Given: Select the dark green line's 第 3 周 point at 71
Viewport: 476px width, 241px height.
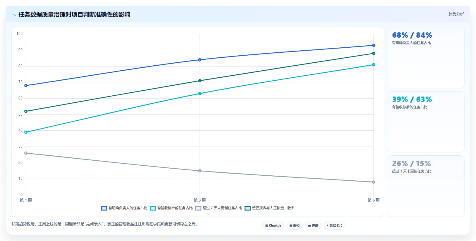Looking at the screenshot, I should pyautogui.click(x=200, y=81).
